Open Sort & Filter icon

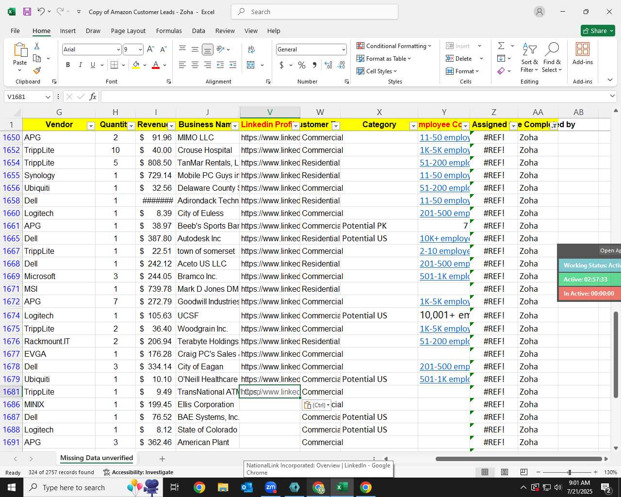tap(529, 49)
